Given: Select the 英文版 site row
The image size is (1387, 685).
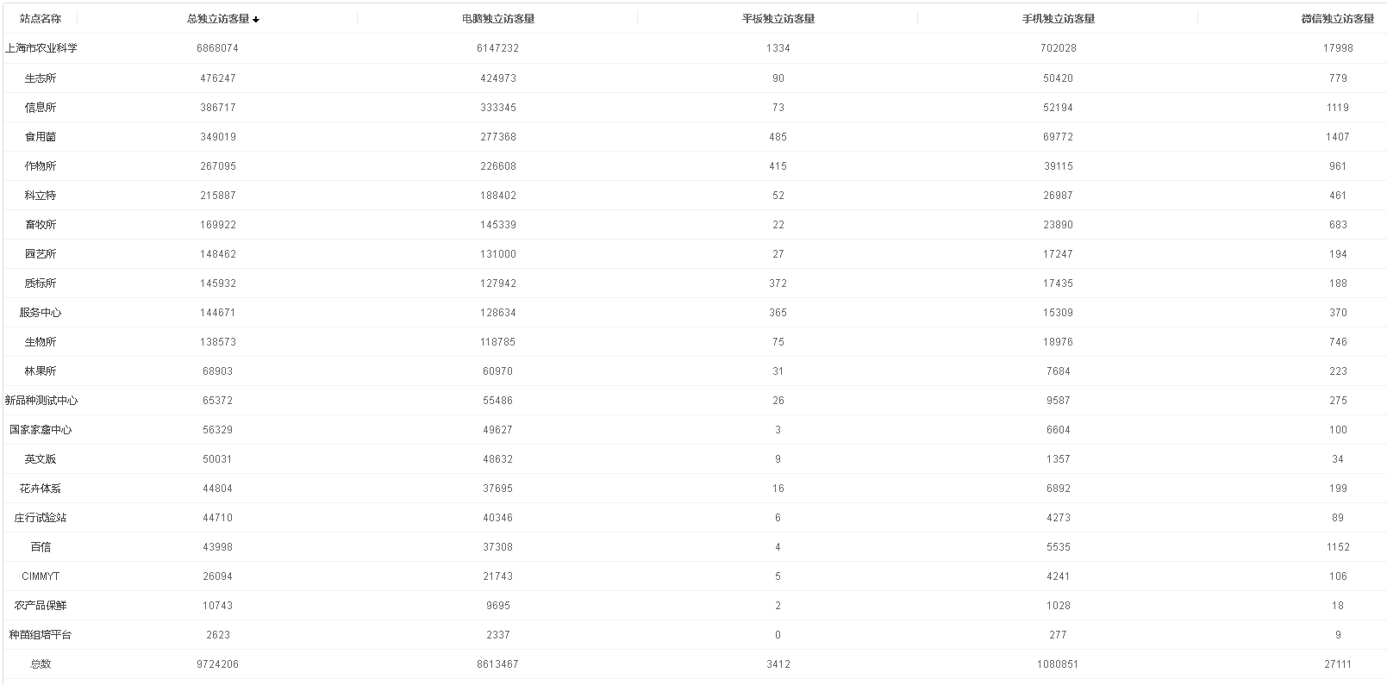Looking at the screenshot, I should tap(41, 459).
